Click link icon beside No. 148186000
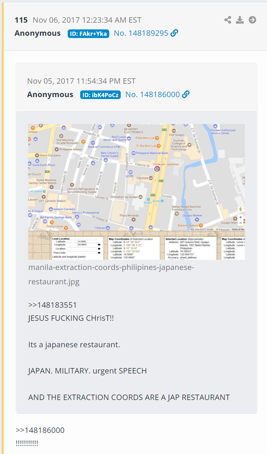Image resolution: width=267 pixels, height=454 pixels. tap(186, 94)
